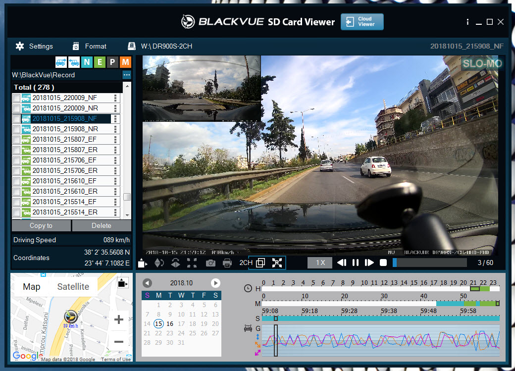Click the map panel rotate icon
Image resolution: width=515 pixels, height=371 pixels.
(123, 283)
